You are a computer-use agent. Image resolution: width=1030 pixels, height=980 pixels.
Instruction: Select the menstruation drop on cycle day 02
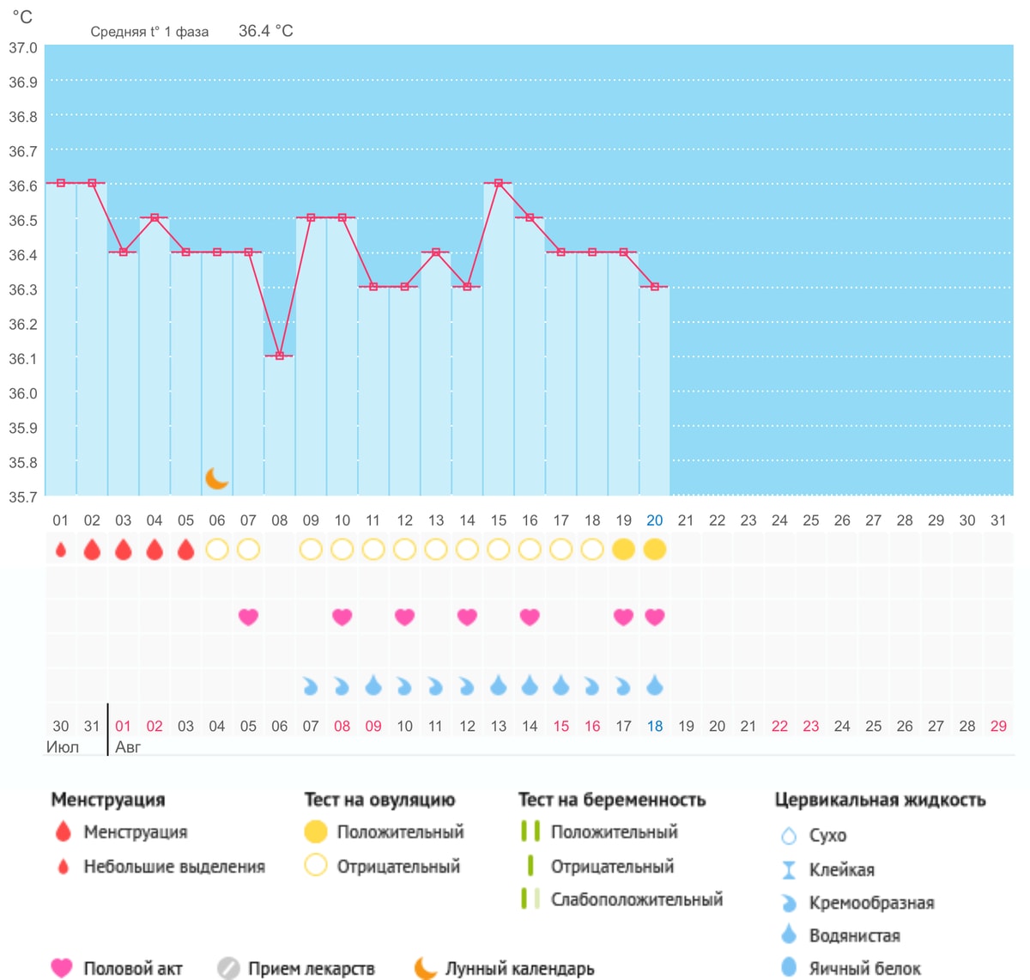click(92, 549)
